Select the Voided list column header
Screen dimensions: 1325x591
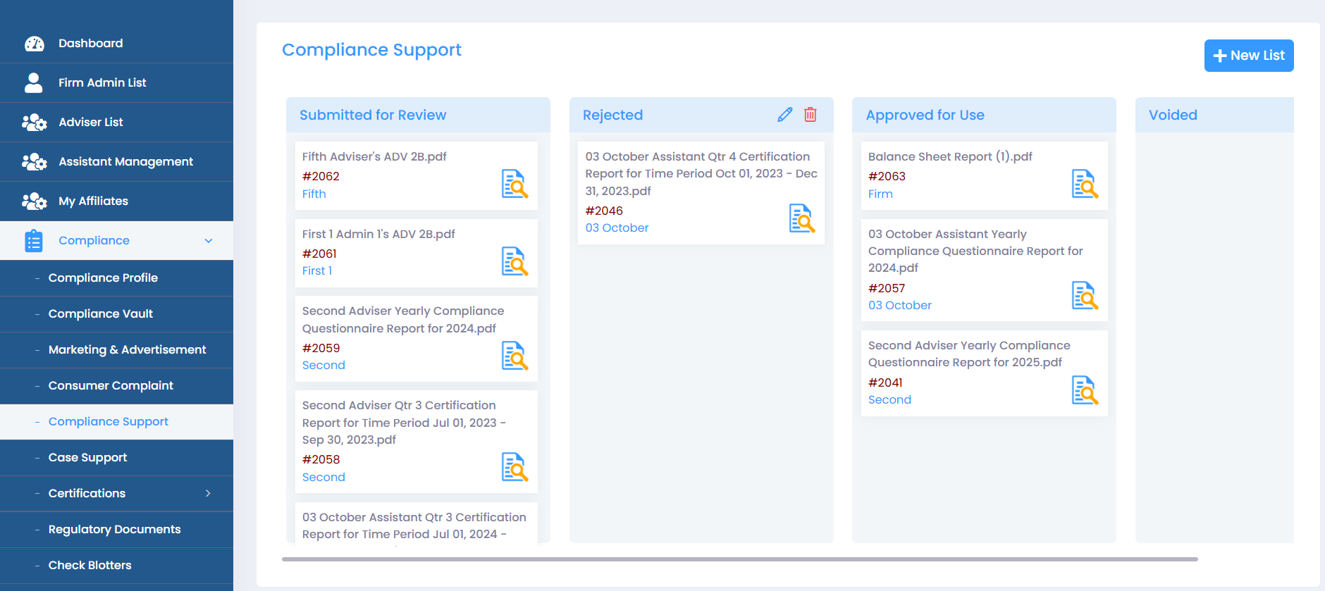(1173, 116)
